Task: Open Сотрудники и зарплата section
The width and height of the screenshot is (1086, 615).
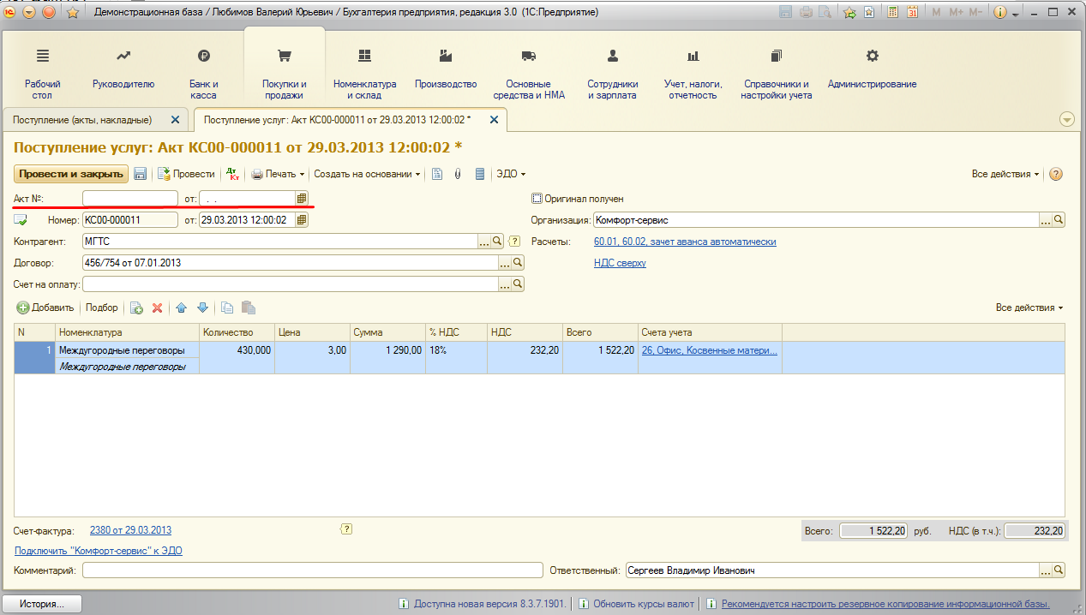Action: (613, 73)
